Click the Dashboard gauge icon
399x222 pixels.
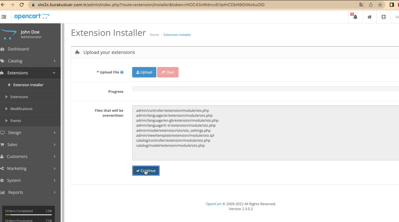point(3,49)
